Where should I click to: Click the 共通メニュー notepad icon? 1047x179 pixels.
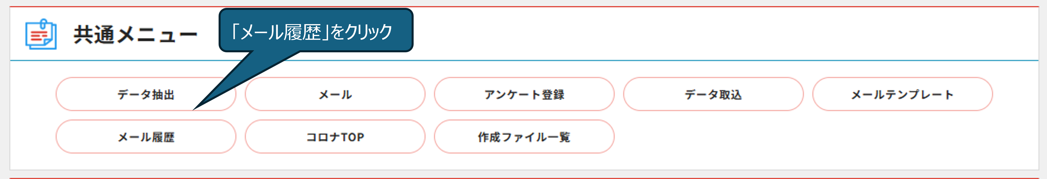pyautogui.click(x=41, y=35)
